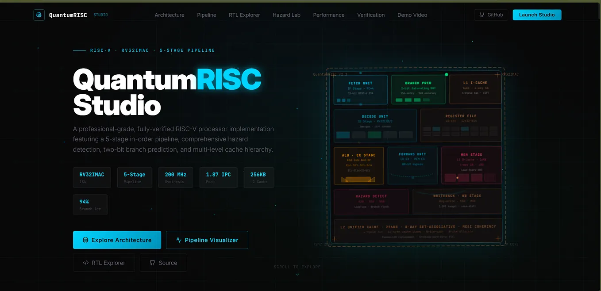The height and width of the screenshot is (291, 601).
Task: Open the Architecture nav item
Action: click(x=170, y=15)
